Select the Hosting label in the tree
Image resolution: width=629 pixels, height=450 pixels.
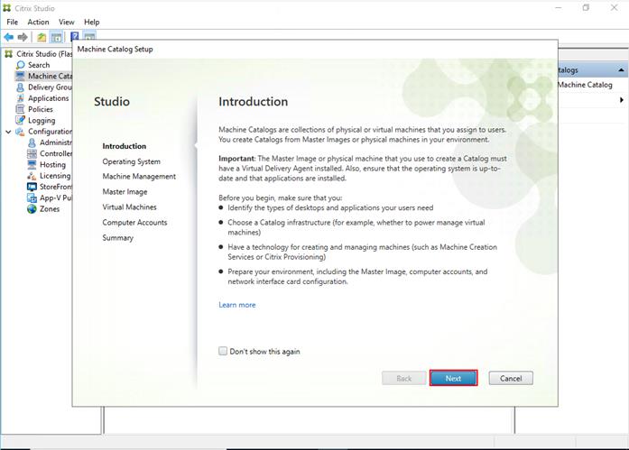[x=52, y=164]
